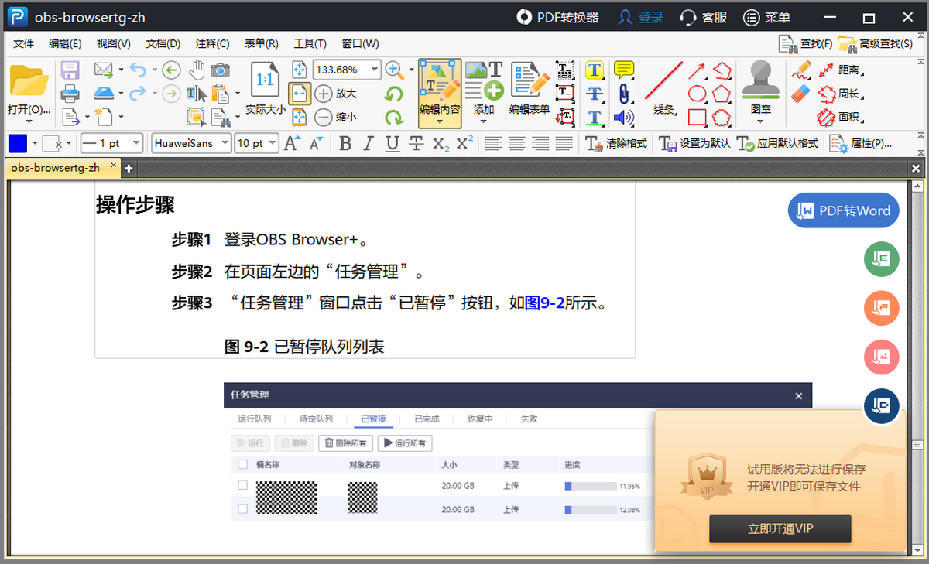Click the PDF转Word button
The height and width of the screenshot is (564, 929).
click(844, 210)
